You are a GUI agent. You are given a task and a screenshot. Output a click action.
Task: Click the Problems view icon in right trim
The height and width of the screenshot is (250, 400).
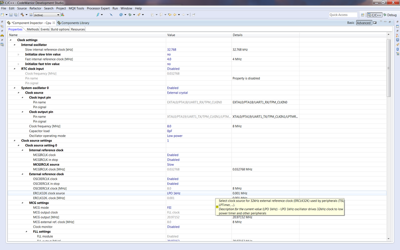point(398,36)
